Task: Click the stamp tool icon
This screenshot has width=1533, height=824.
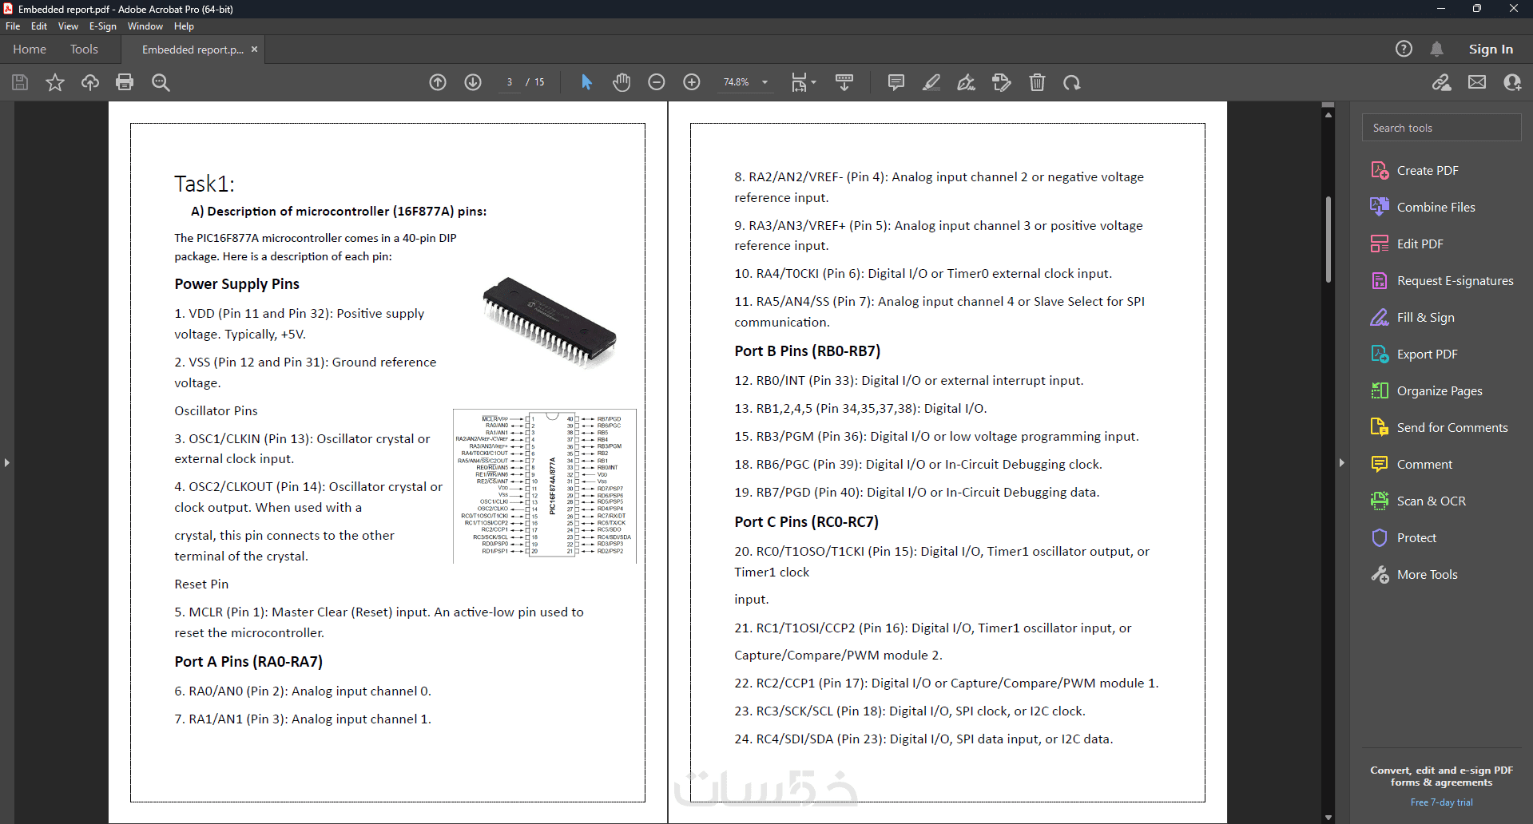Action: (x=1002, y=82)
